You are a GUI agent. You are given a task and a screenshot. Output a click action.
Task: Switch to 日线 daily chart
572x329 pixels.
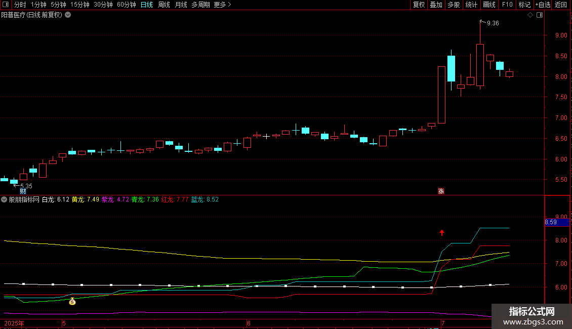147,5
